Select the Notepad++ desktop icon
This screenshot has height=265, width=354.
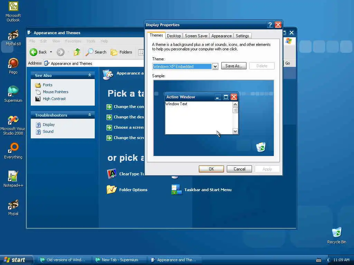pos(13,179)
